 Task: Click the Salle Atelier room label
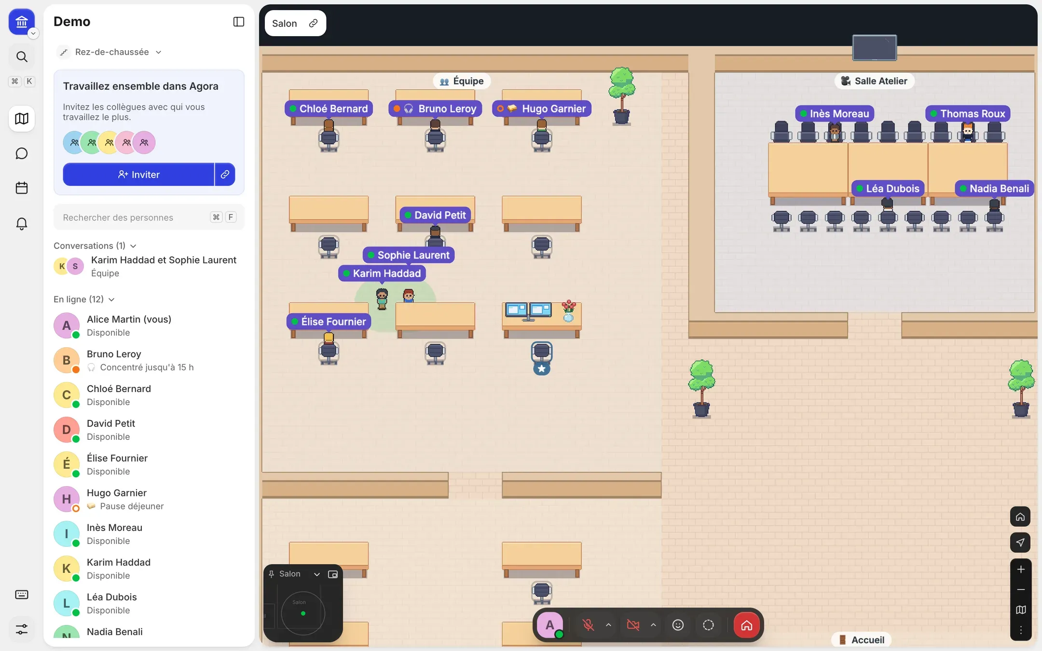[x=874, y=81]
